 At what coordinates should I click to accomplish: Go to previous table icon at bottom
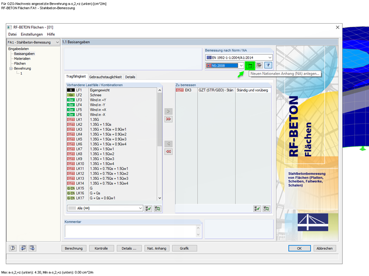(23, 248)
